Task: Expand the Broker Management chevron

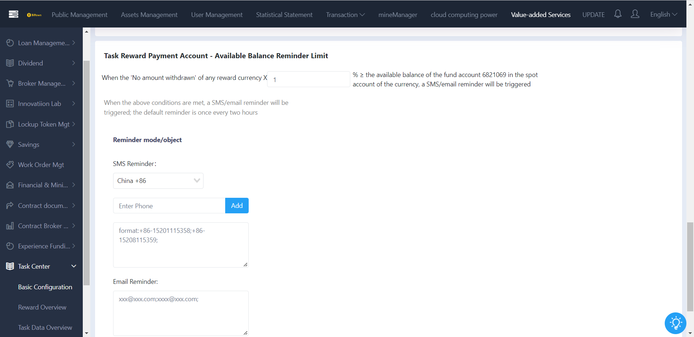Action: [x=74, y=83]
